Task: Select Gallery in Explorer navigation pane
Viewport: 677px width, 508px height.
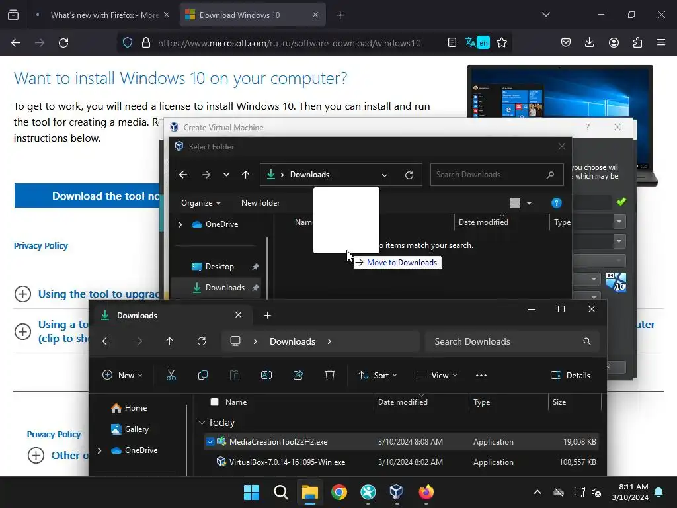Action: click(130, 429)
